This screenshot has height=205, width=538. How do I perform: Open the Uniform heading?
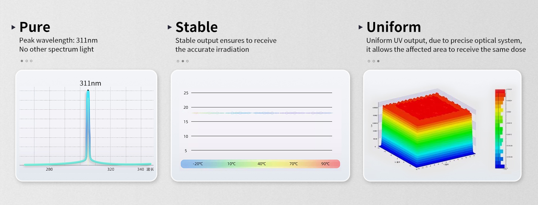point(393,27)
